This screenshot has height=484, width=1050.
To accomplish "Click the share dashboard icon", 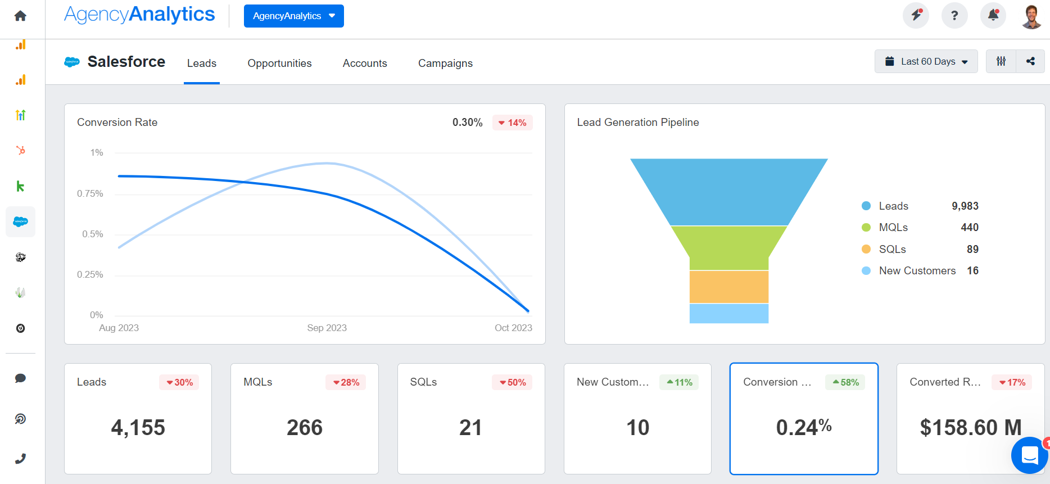I will pyautogui.click(x=1030, y=61).
